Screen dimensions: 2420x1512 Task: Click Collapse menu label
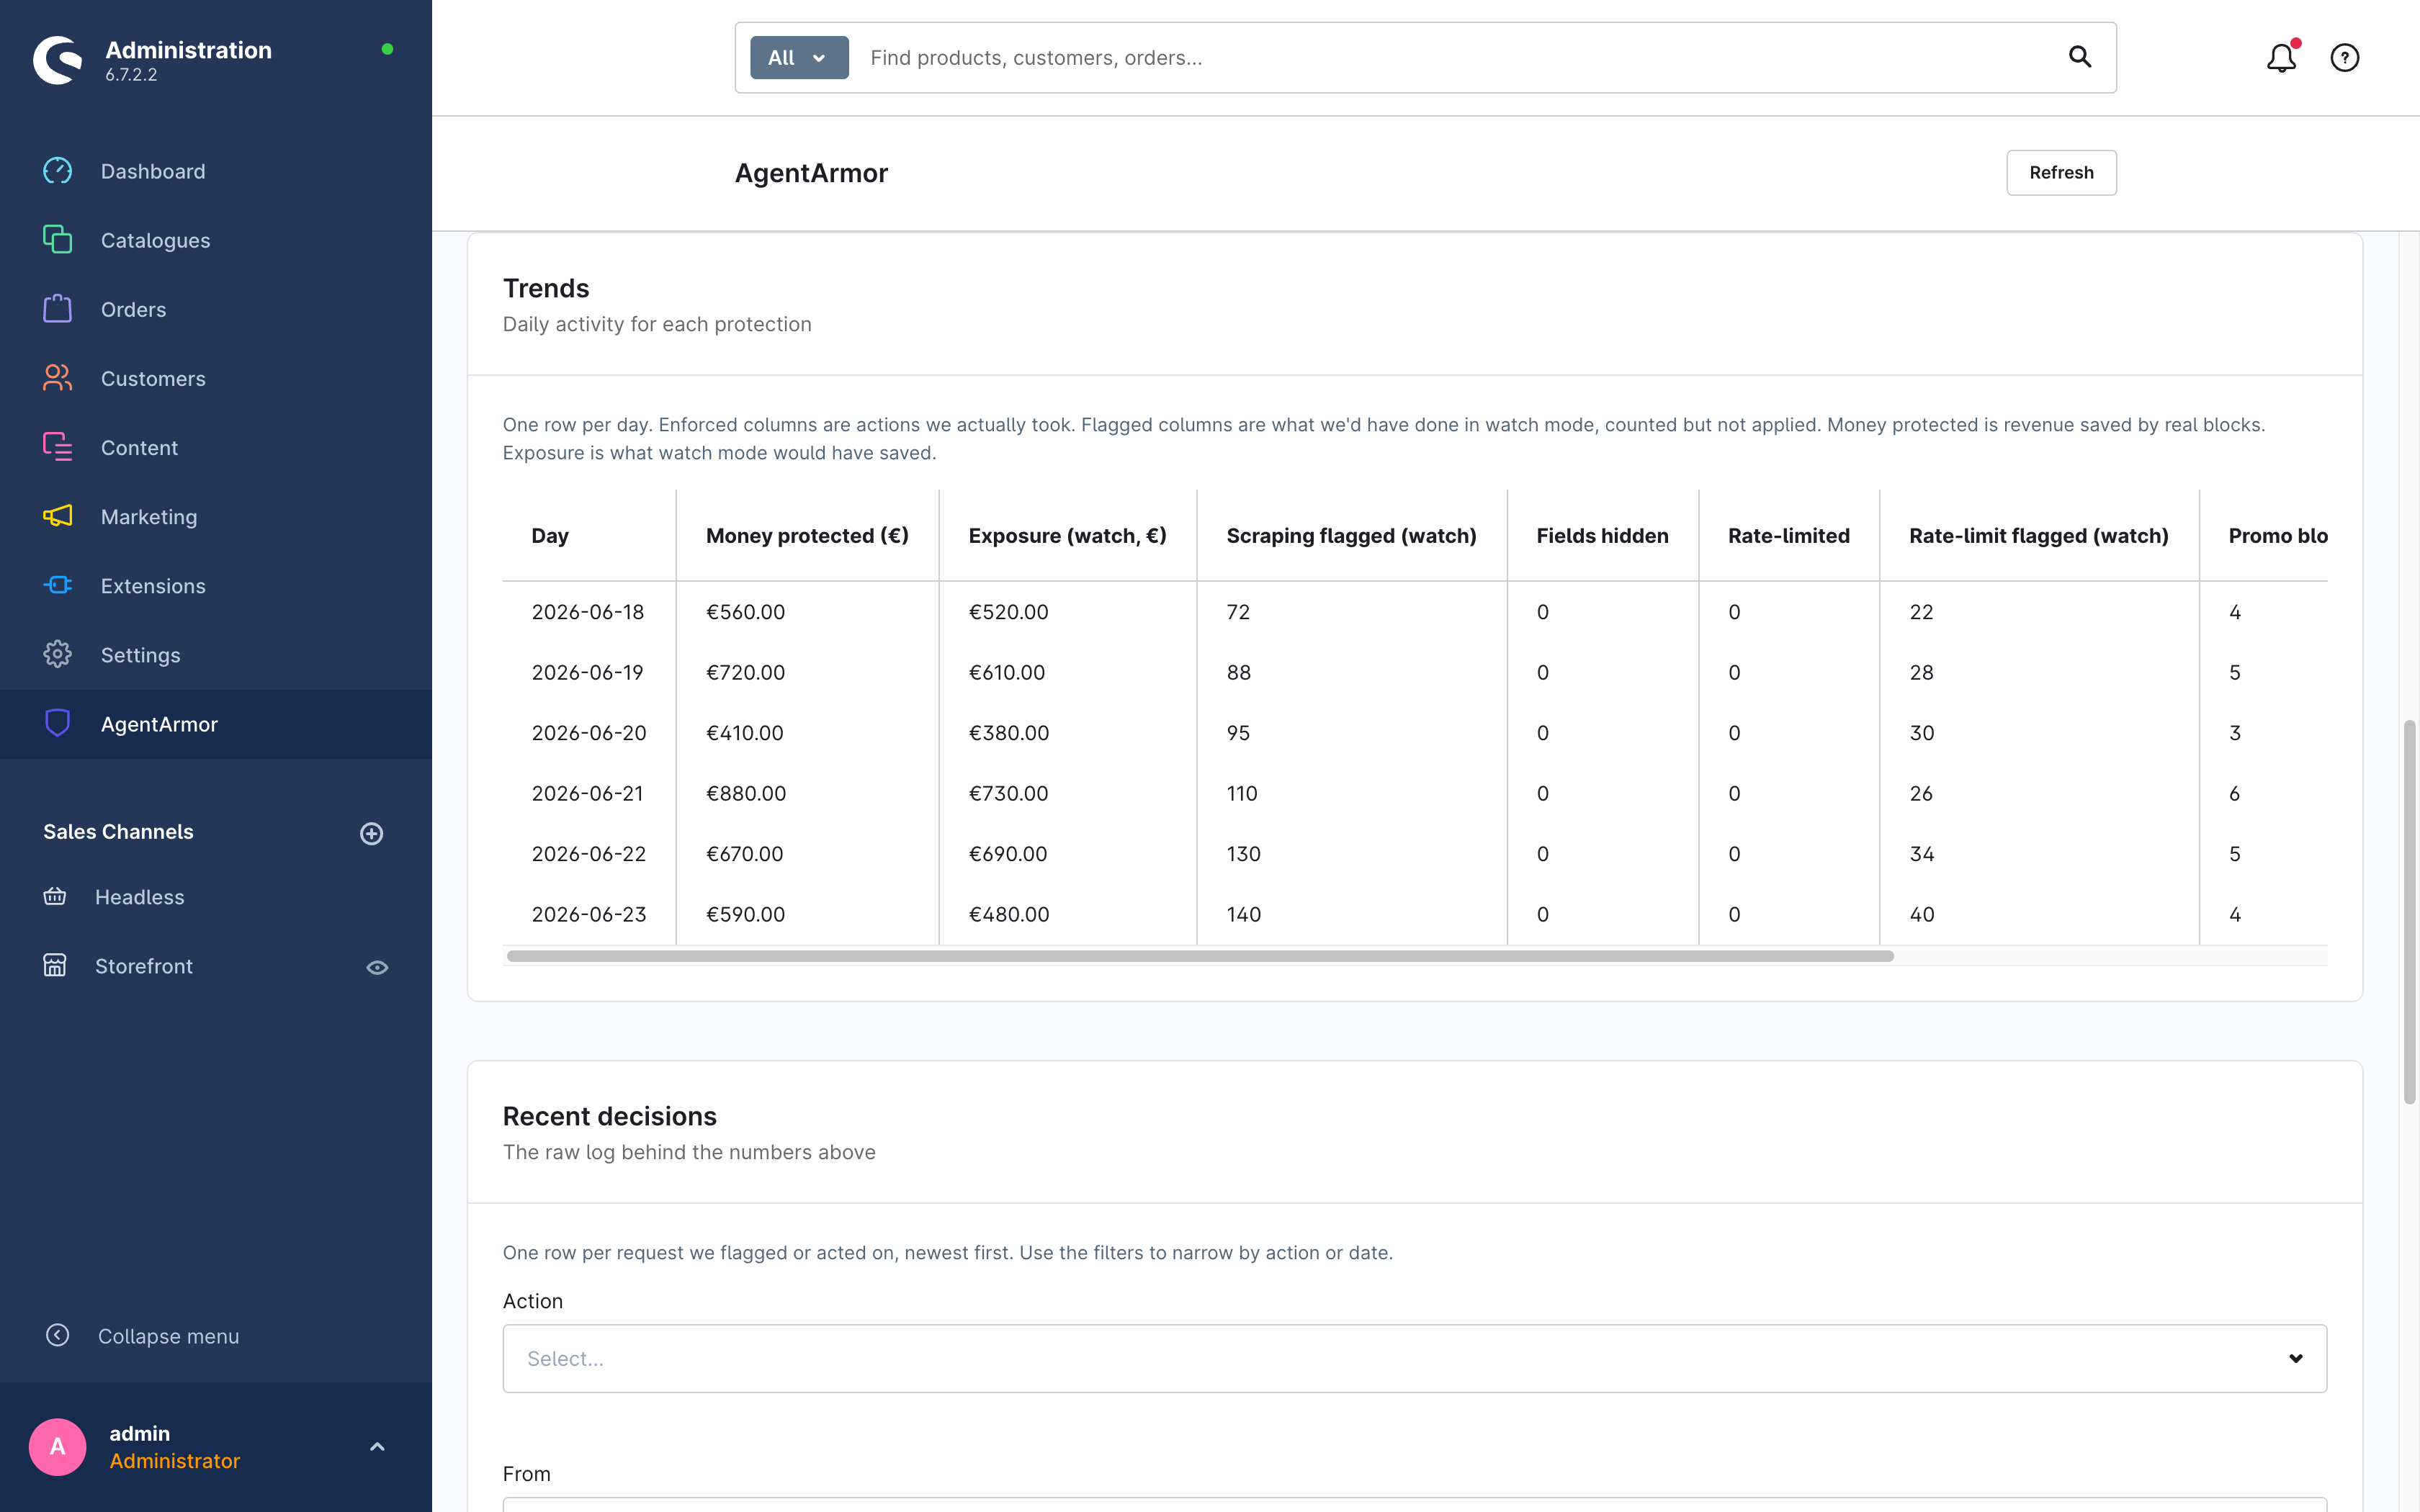click(x=168, y=1336)
